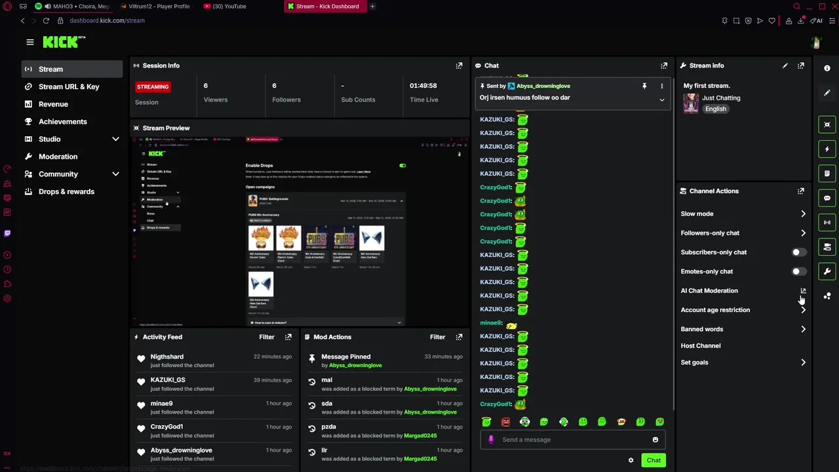The height and width of the screenshot is (472, 839).
Task: Open AI Chat Moderation external link icon
Action: point(803,290)
